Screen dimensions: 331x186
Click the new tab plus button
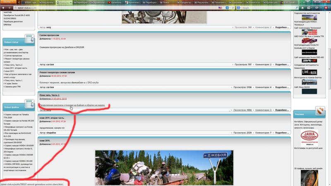tap(304, 2)
